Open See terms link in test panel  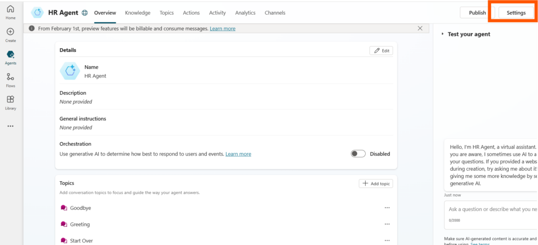480,243
